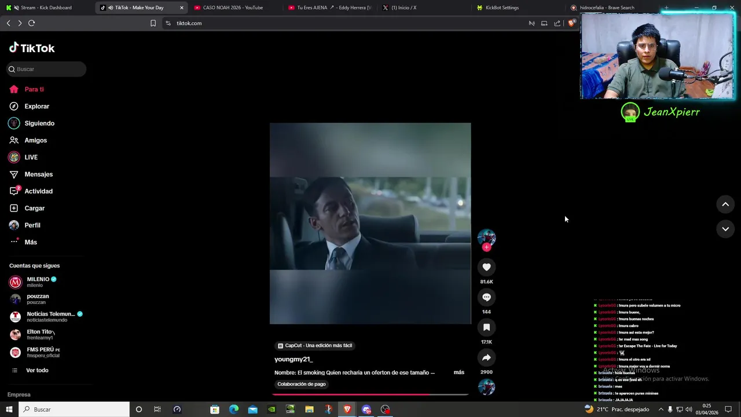
Task: Click the browser share icon
Action: (x=557, y=23)
